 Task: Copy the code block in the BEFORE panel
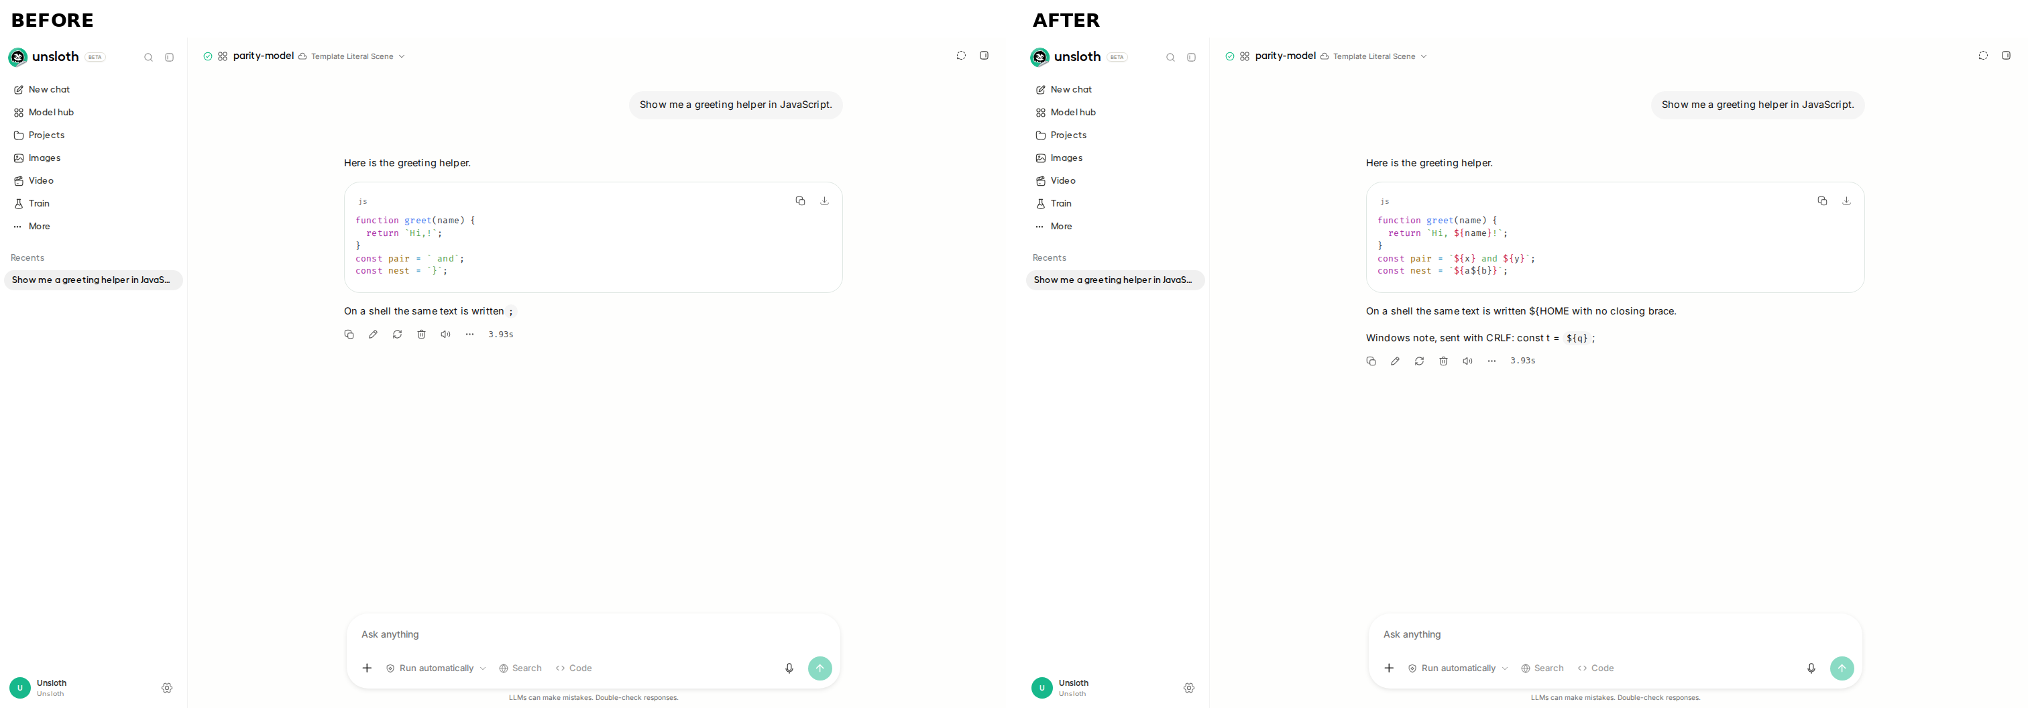[800, 201]
